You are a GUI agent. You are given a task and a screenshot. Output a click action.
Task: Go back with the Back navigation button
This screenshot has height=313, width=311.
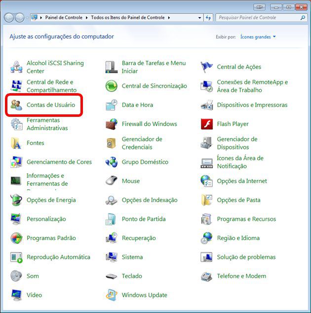click(9, 18)
